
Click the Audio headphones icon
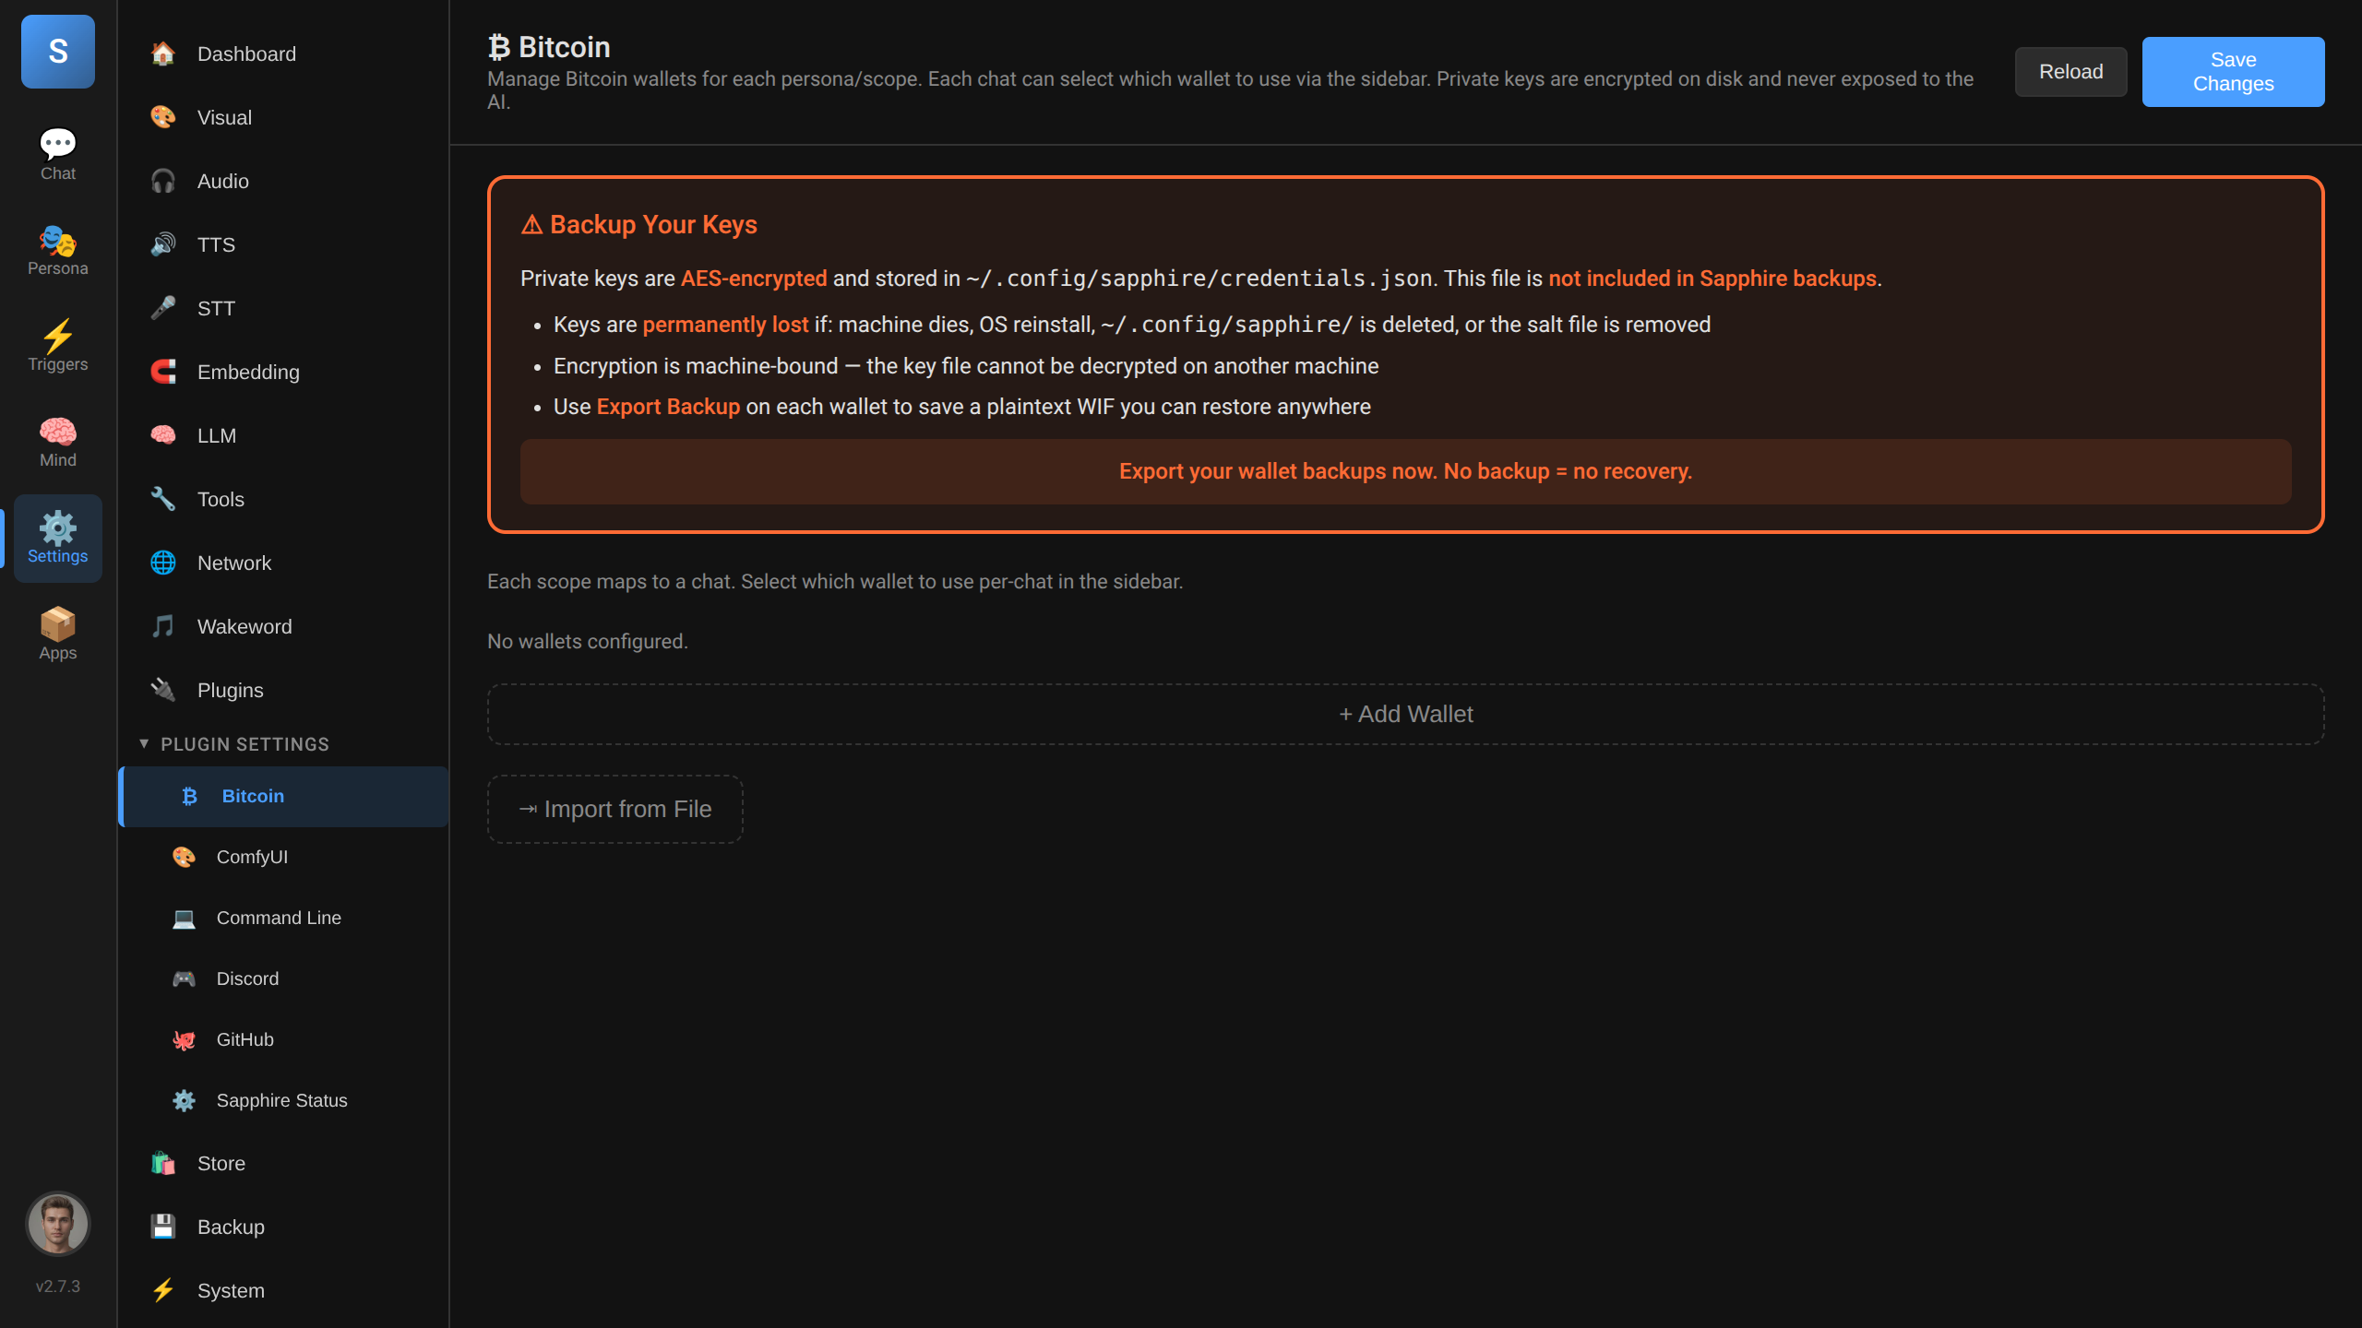(163, 181)
